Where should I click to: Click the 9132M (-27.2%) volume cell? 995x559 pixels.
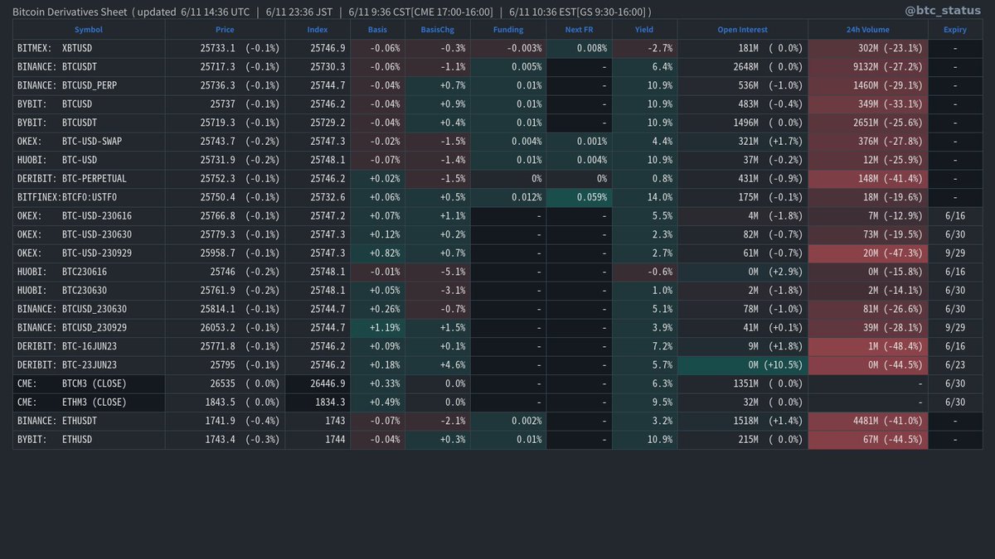click(867, 67)
